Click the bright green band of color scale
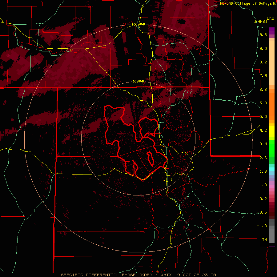 tap(272, 148)
